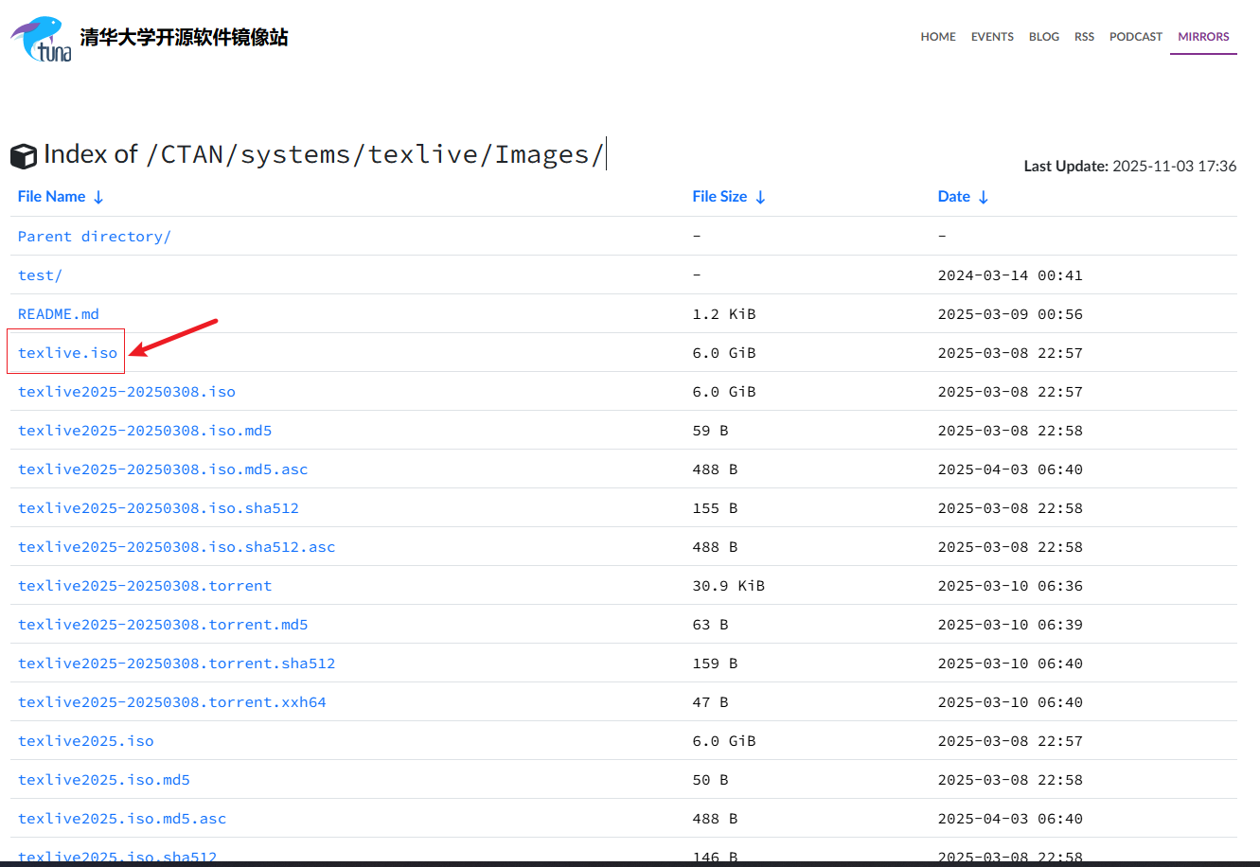
Task: Select the MIRRORS nav tab
Action: pos(1203,37)
